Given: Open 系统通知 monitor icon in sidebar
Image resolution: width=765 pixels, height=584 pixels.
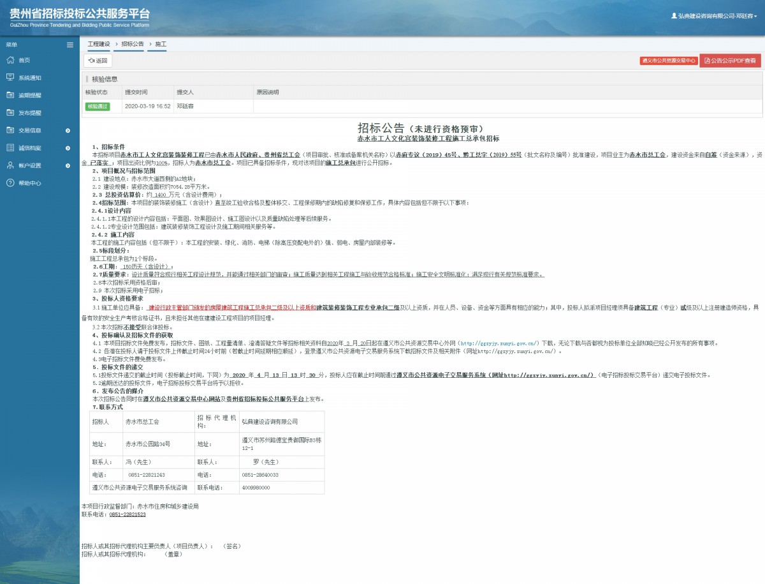Looking at the screenshot, I should pos(10,77).
